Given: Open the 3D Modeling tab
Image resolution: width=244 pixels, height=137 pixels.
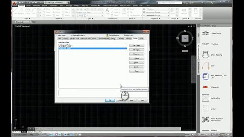Looking at the screenshot, I should coord(120,38).
